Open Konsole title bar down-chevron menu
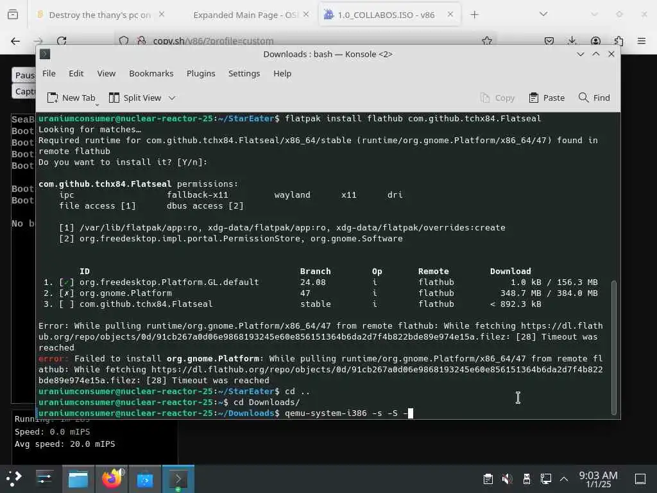Image resolution: width=657 pixels, height=493 pixels. [580, 54]
